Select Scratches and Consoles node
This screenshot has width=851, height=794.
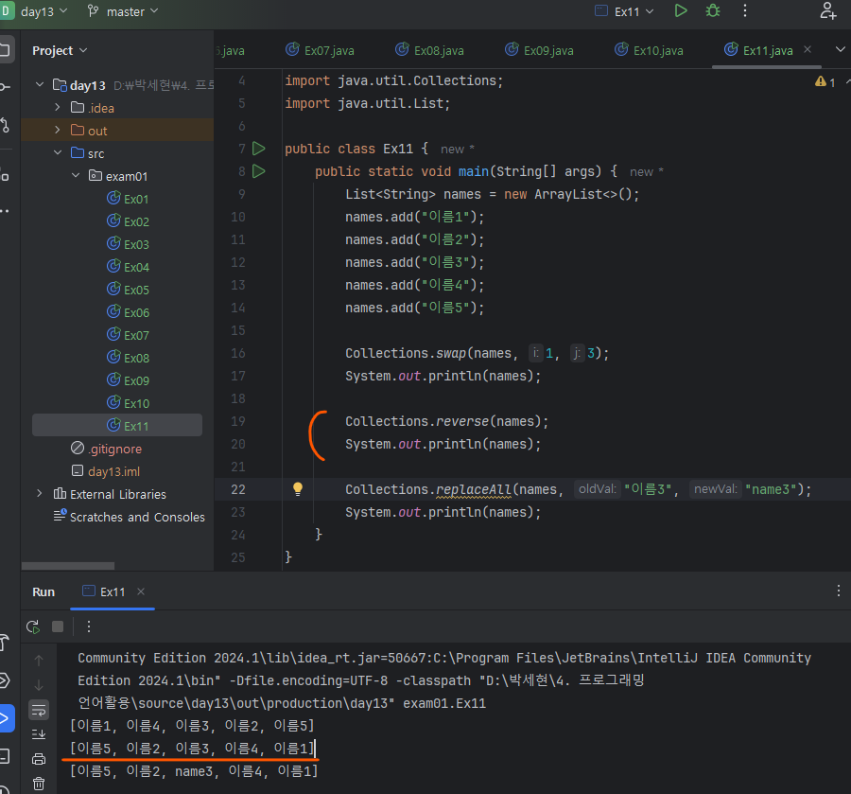point(130,517)
